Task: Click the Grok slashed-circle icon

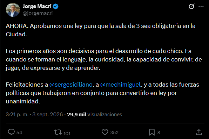Action: click(x=191, y=6)
